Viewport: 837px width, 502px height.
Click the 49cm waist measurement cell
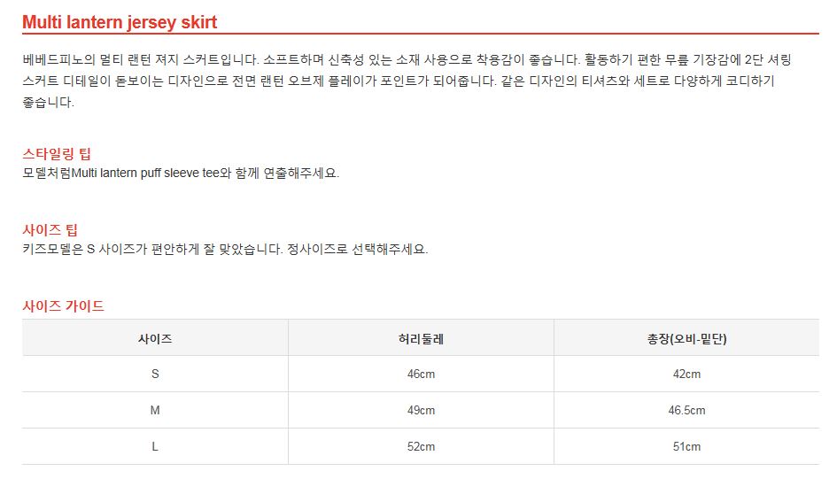(x=421, y=411)
